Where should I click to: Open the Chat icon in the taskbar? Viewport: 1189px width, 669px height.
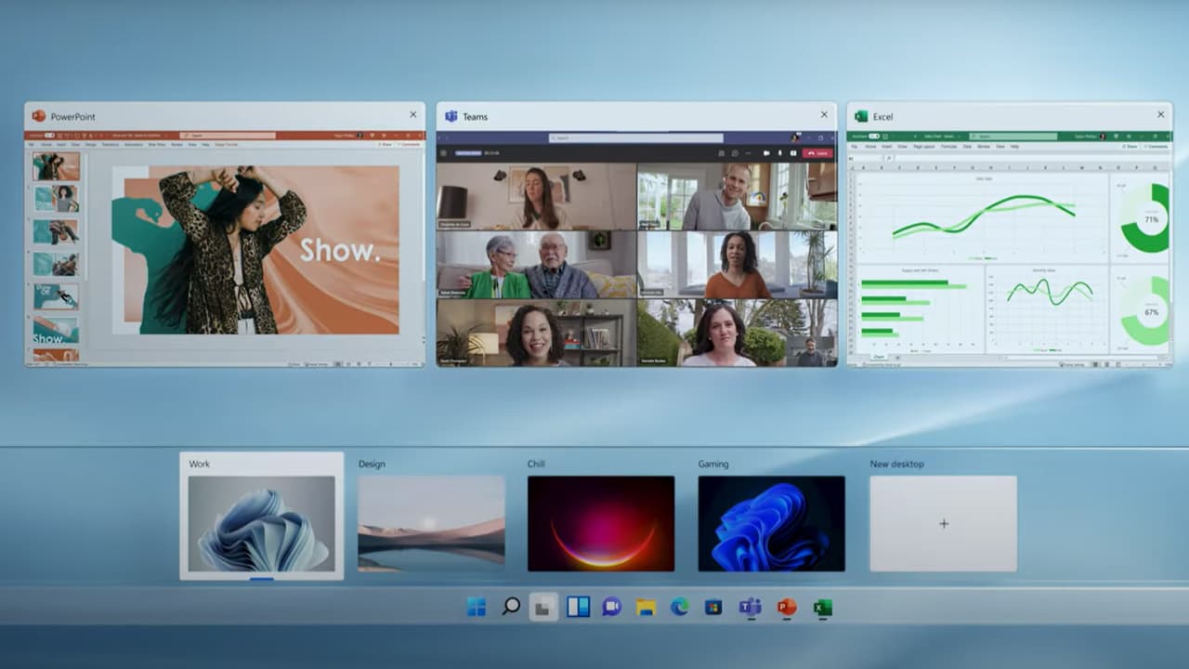click(611, 608)
